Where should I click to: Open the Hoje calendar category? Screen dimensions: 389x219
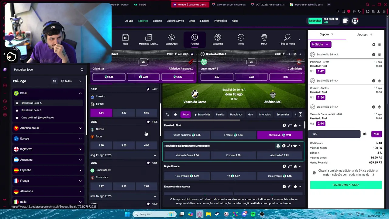(x=125, y=40)
